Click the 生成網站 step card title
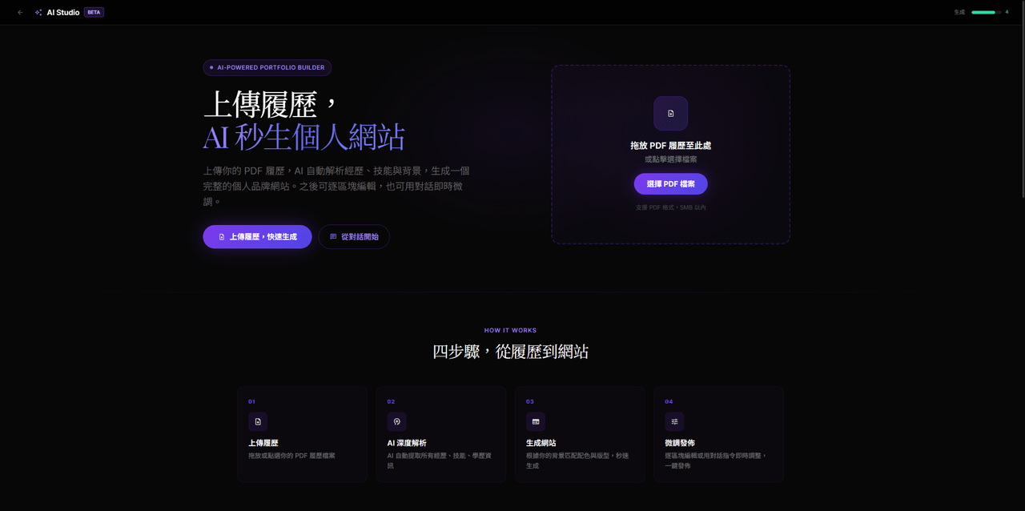1025x511 pixels. point(541,443)
